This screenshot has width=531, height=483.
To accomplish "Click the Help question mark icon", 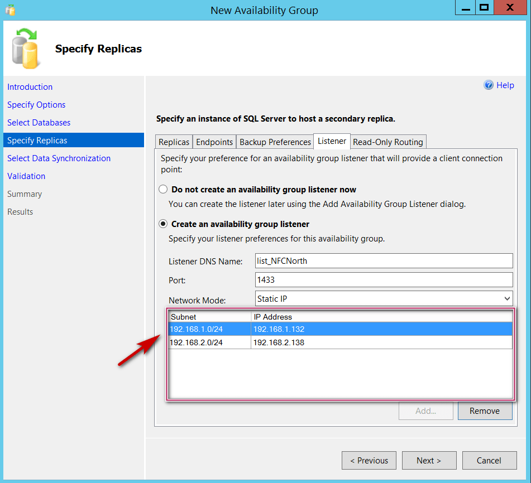I will coord(489,85).
